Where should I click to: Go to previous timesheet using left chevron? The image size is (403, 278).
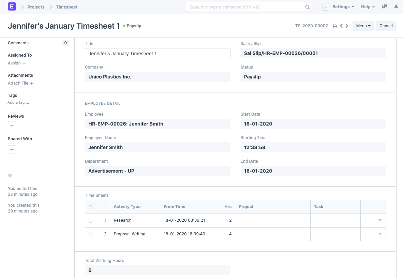[341, 26]
